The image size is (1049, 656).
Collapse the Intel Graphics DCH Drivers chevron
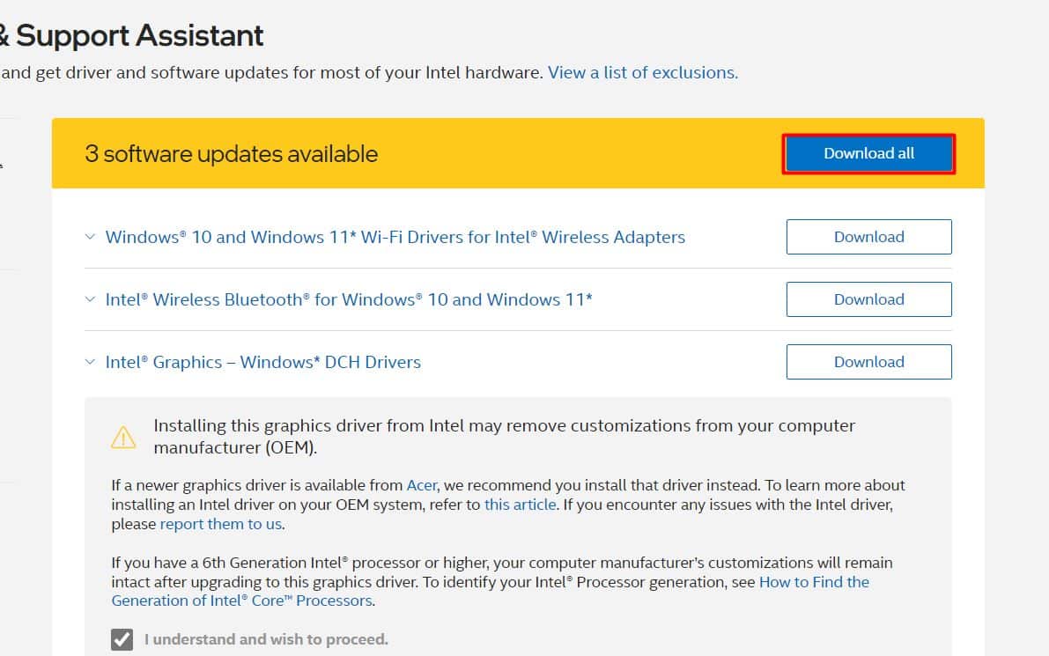click(90, 362)
